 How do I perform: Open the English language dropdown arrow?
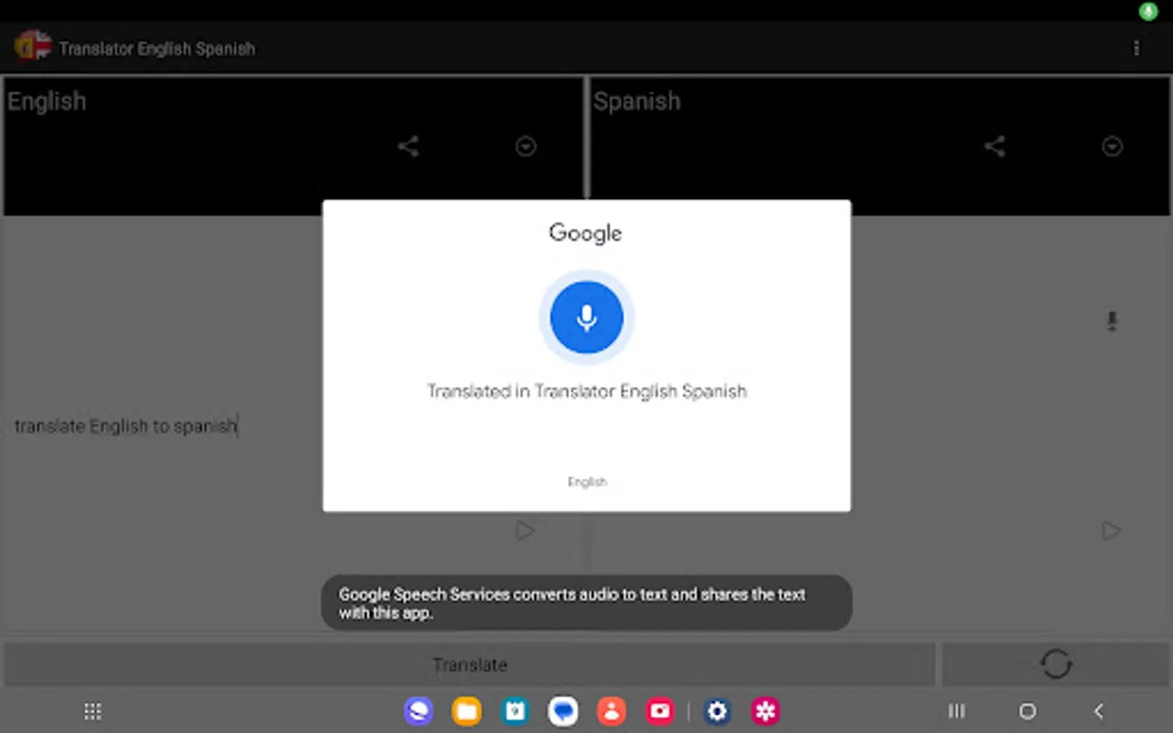[526, 147]
